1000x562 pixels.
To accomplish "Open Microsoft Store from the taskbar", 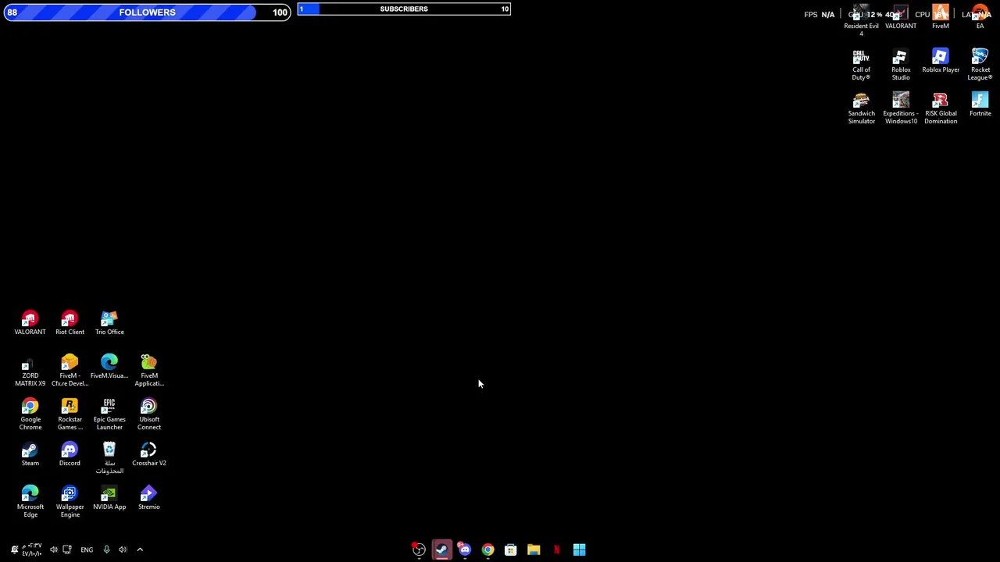I will 510,550.
